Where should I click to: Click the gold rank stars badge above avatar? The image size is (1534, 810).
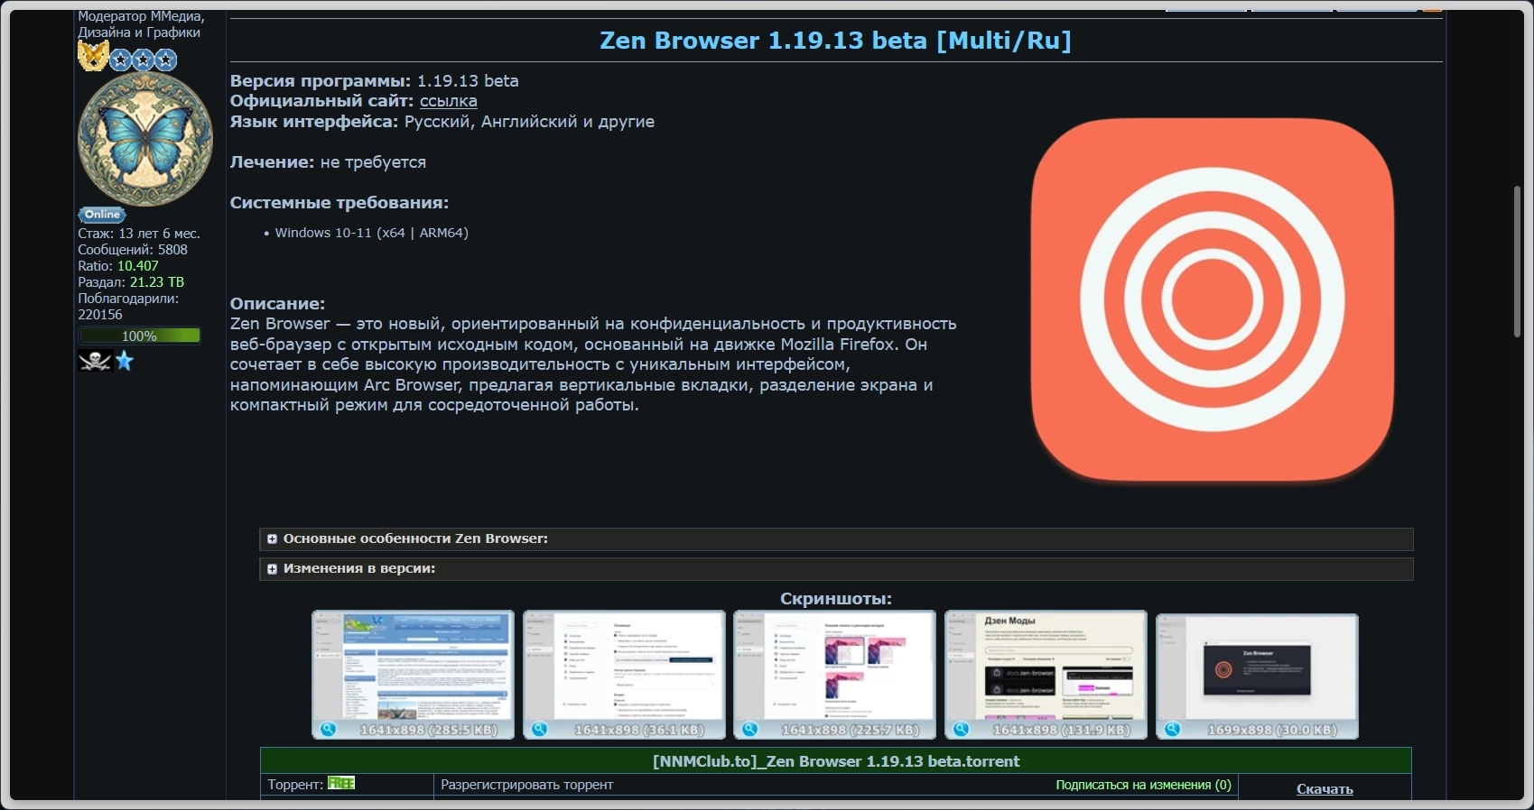pos(127,58)
